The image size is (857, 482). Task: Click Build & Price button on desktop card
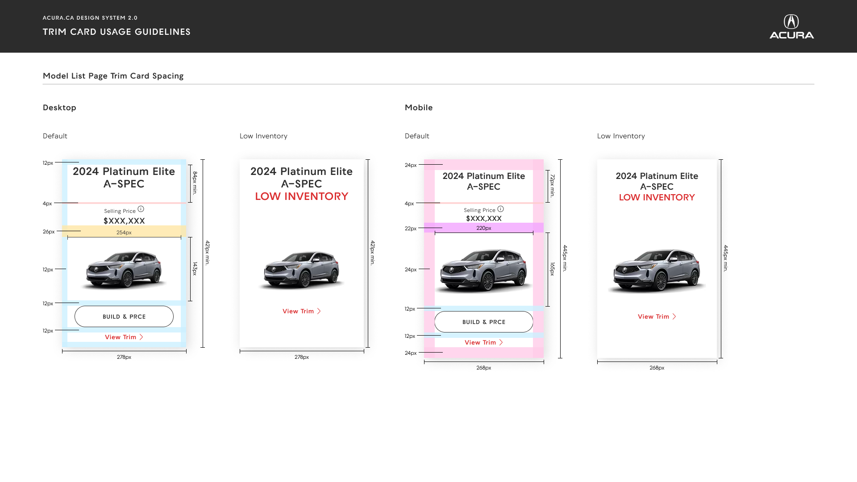tap(124, 316)
